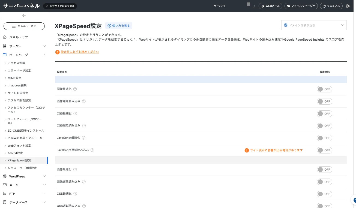Open the 設定前に必ずお読みください link
Image resolution: width=356 pixels, height=208 pixels.
(x=80, y=52)
